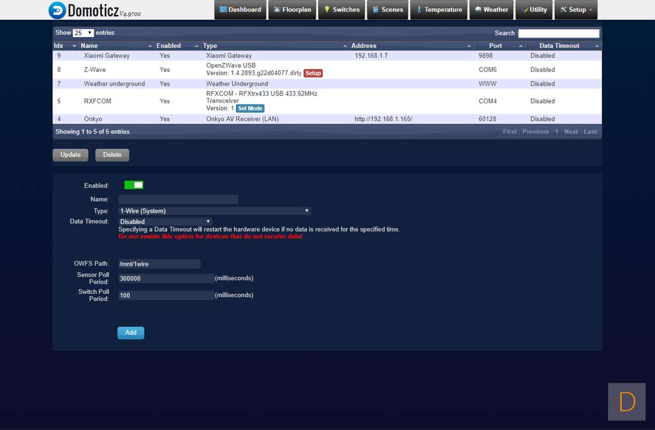Click the Scenes clapperboard icon
The image size is (655, 430).
(x=376, y=10)
